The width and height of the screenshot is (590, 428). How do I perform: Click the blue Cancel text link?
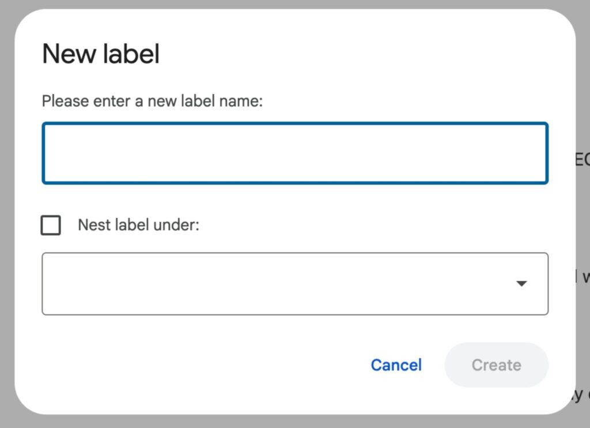(x=396, y=365)
